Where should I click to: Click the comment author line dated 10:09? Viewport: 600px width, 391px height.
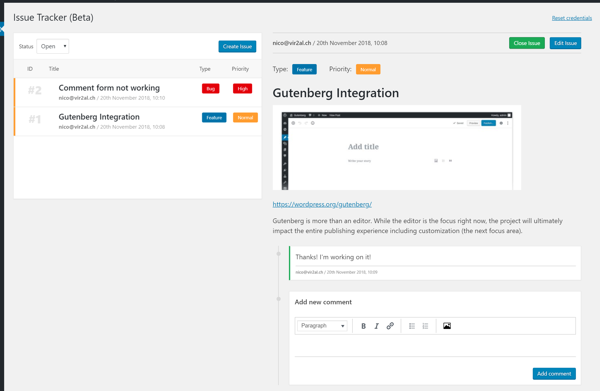[x=336, y=272]
